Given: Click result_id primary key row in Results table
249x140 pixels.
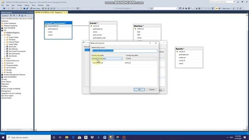Looking at the screenshot, I should (189, 52).
